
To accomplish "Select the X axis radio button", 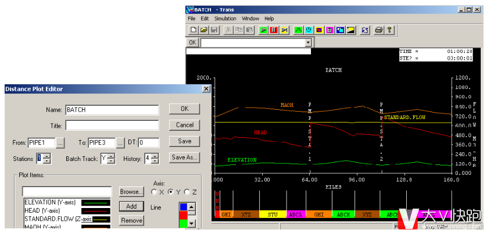I will click(x=154, y=192).
